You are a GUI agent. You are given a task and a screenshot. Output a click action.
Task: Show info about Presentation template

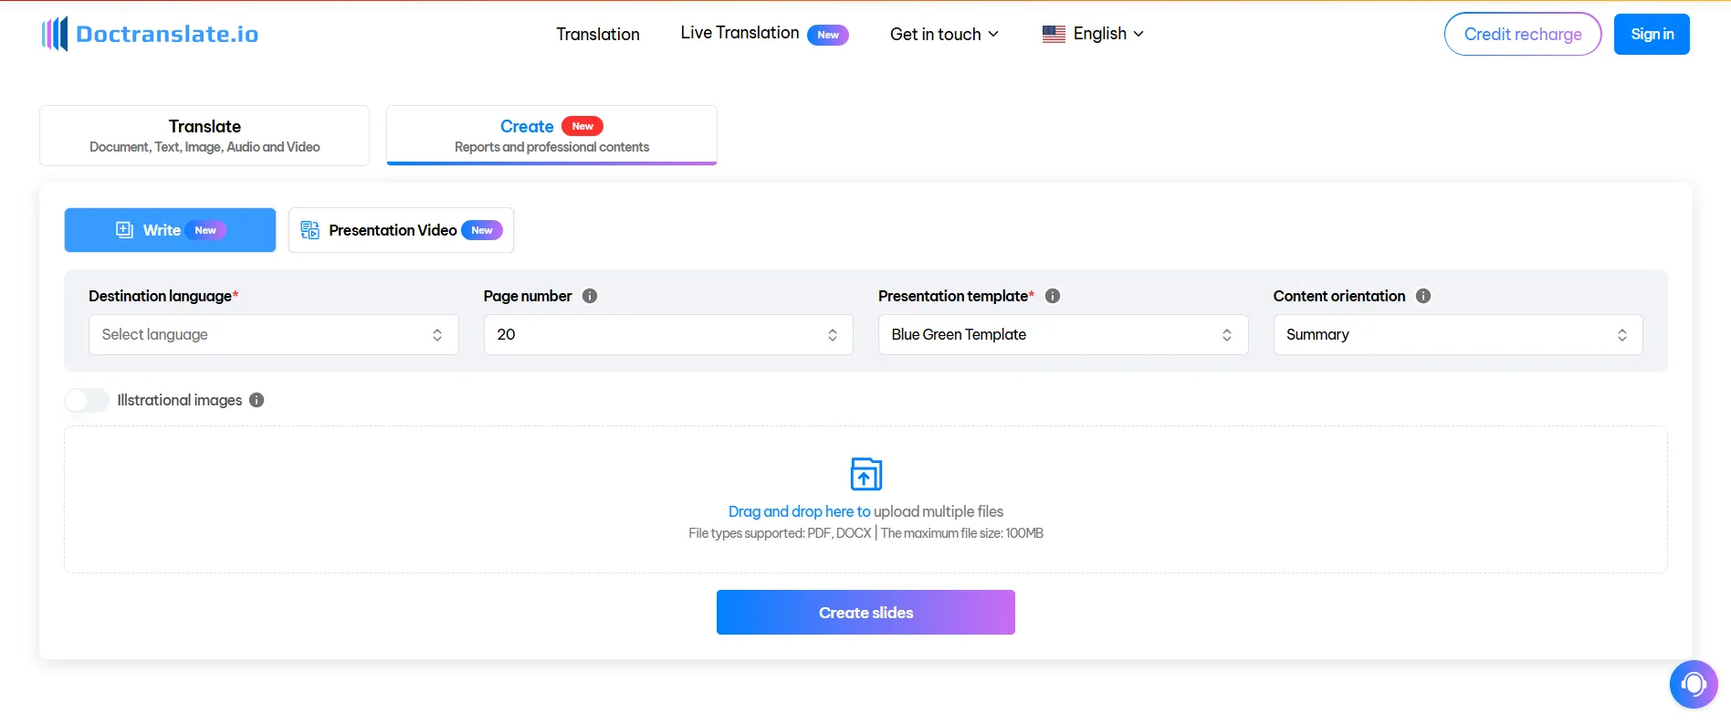(1053, 296)
